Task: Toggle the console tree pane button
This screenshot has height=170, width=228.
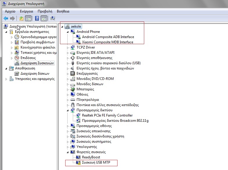Action: 28,19
